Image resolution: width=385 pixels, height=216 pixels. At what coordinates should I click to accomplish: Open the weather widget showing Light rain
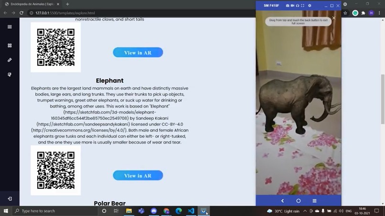pyautogui.click(x=283, y=211)
